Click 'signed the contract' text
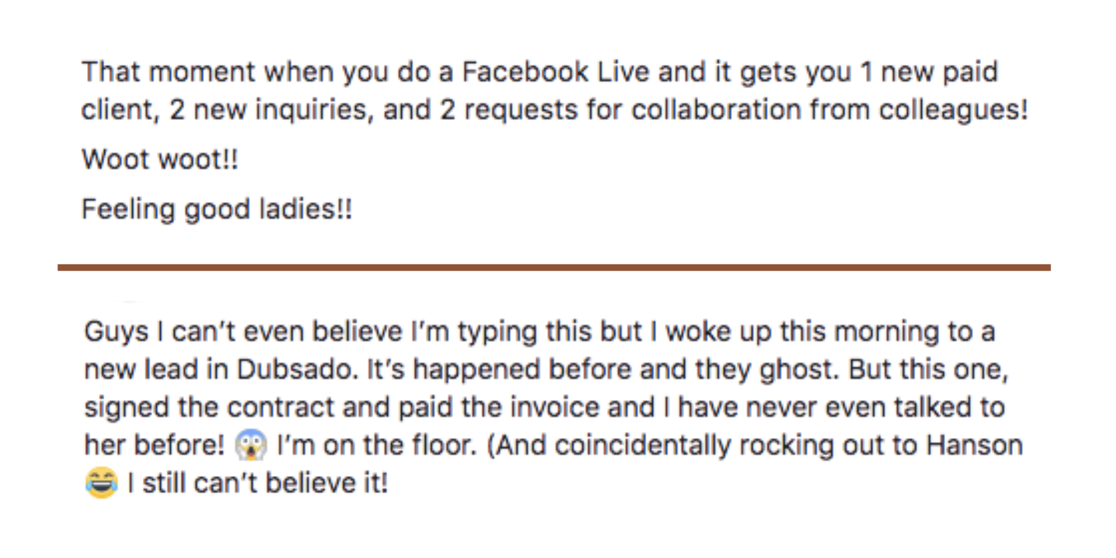 209,407
